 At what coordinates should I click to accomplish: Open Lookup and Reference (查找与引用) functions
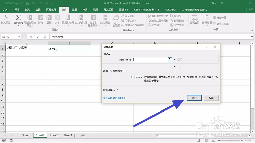coord(81,20)
